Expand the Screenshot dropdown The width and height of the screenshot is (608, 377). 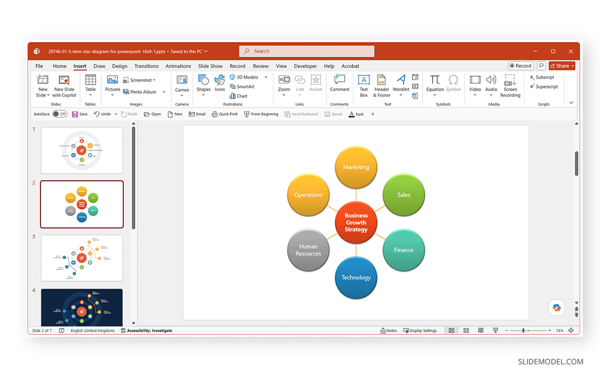pyautogui.click(x=154, y=80)
